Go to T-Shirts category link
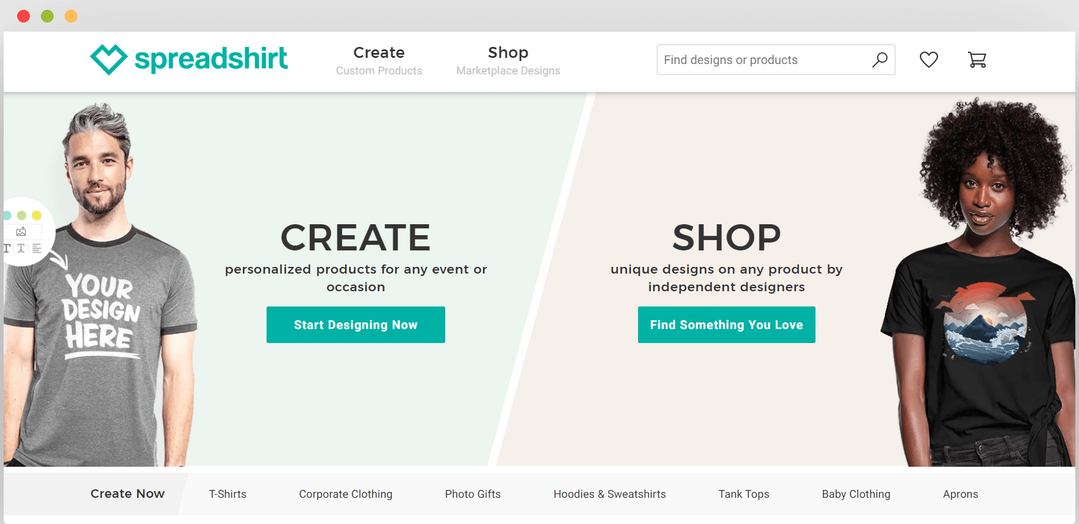 [228, 494]
